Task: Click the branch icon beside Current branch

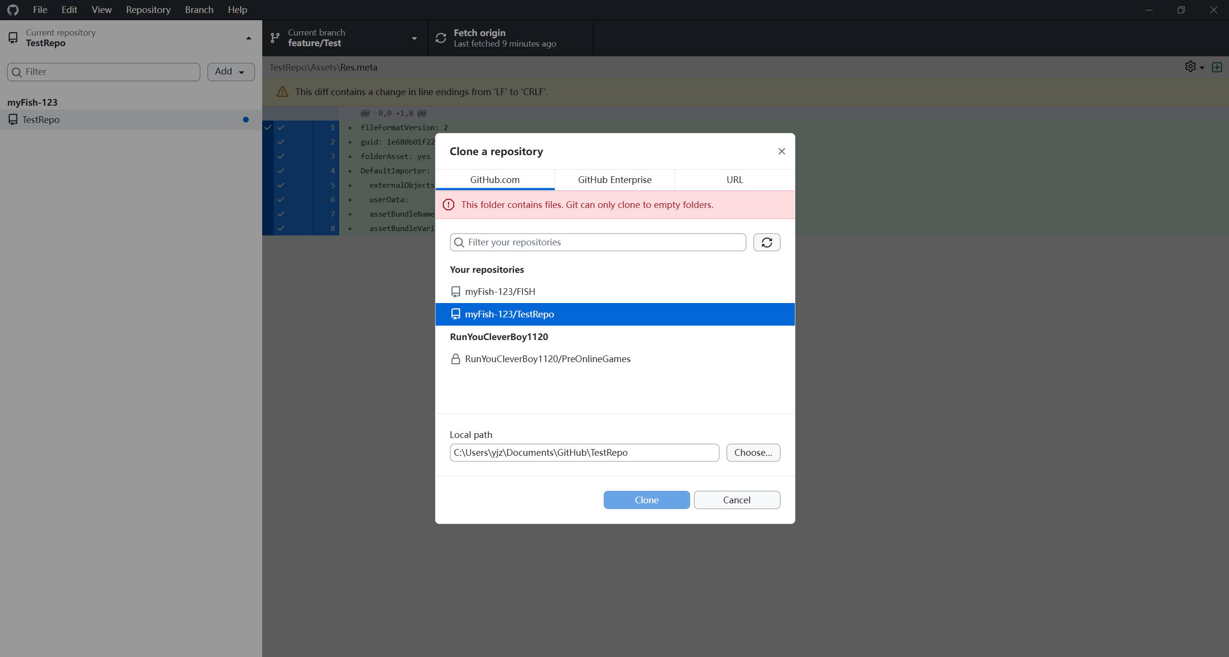Action: click(275, 38)
